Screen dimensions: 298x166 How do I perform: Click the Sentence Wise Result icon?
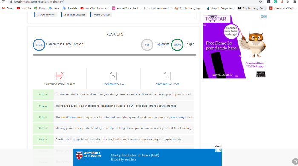tap(59, 76)
